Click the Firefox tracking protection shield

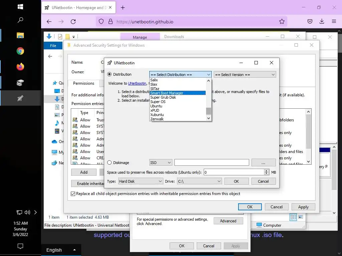(x=101, y=22)
